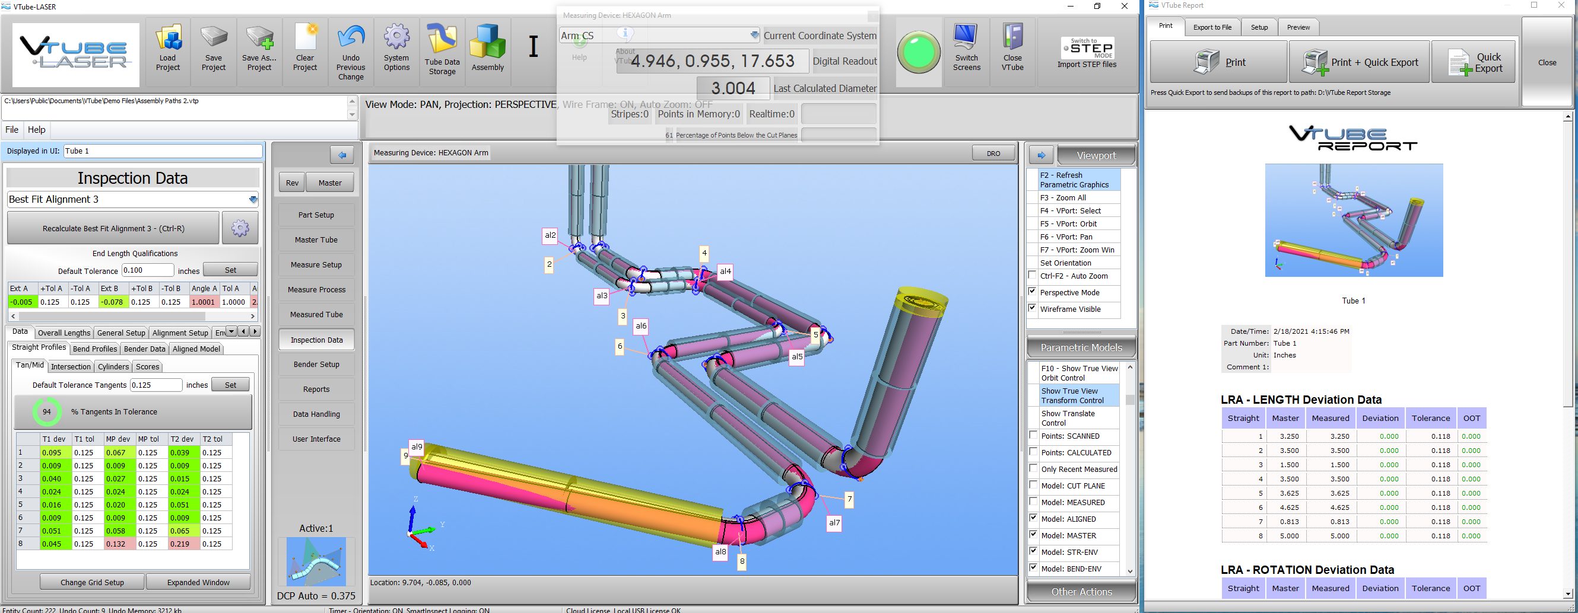Click the Displayed in UI field
The height and width of the screenshot is (613, 1578).
click(163, 151)
